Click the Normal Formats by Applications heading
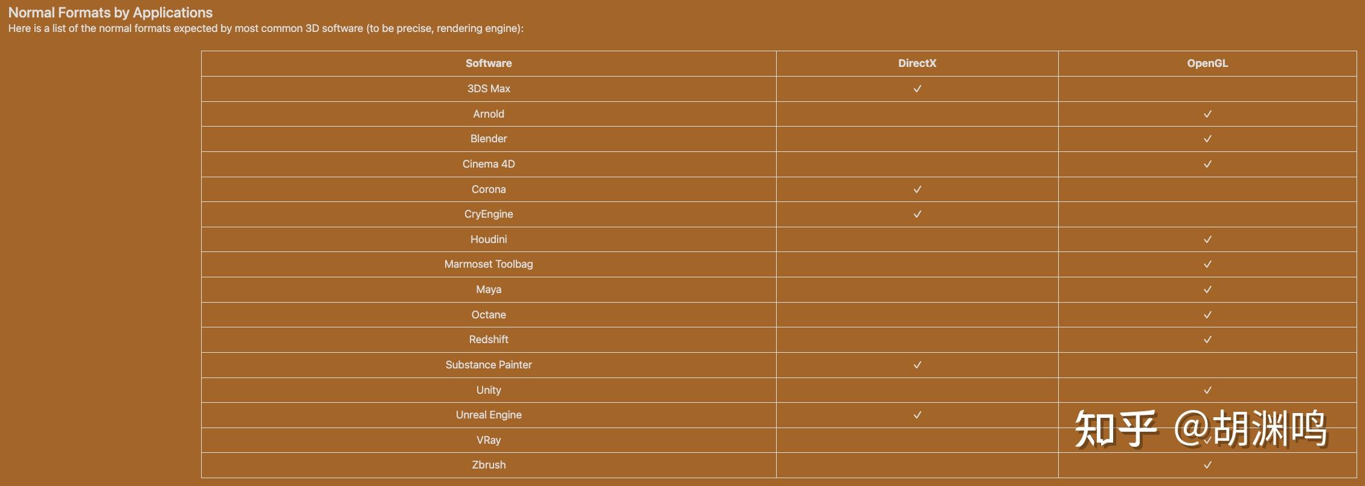Screen dimensions: 1365x486 coord(111,13)
